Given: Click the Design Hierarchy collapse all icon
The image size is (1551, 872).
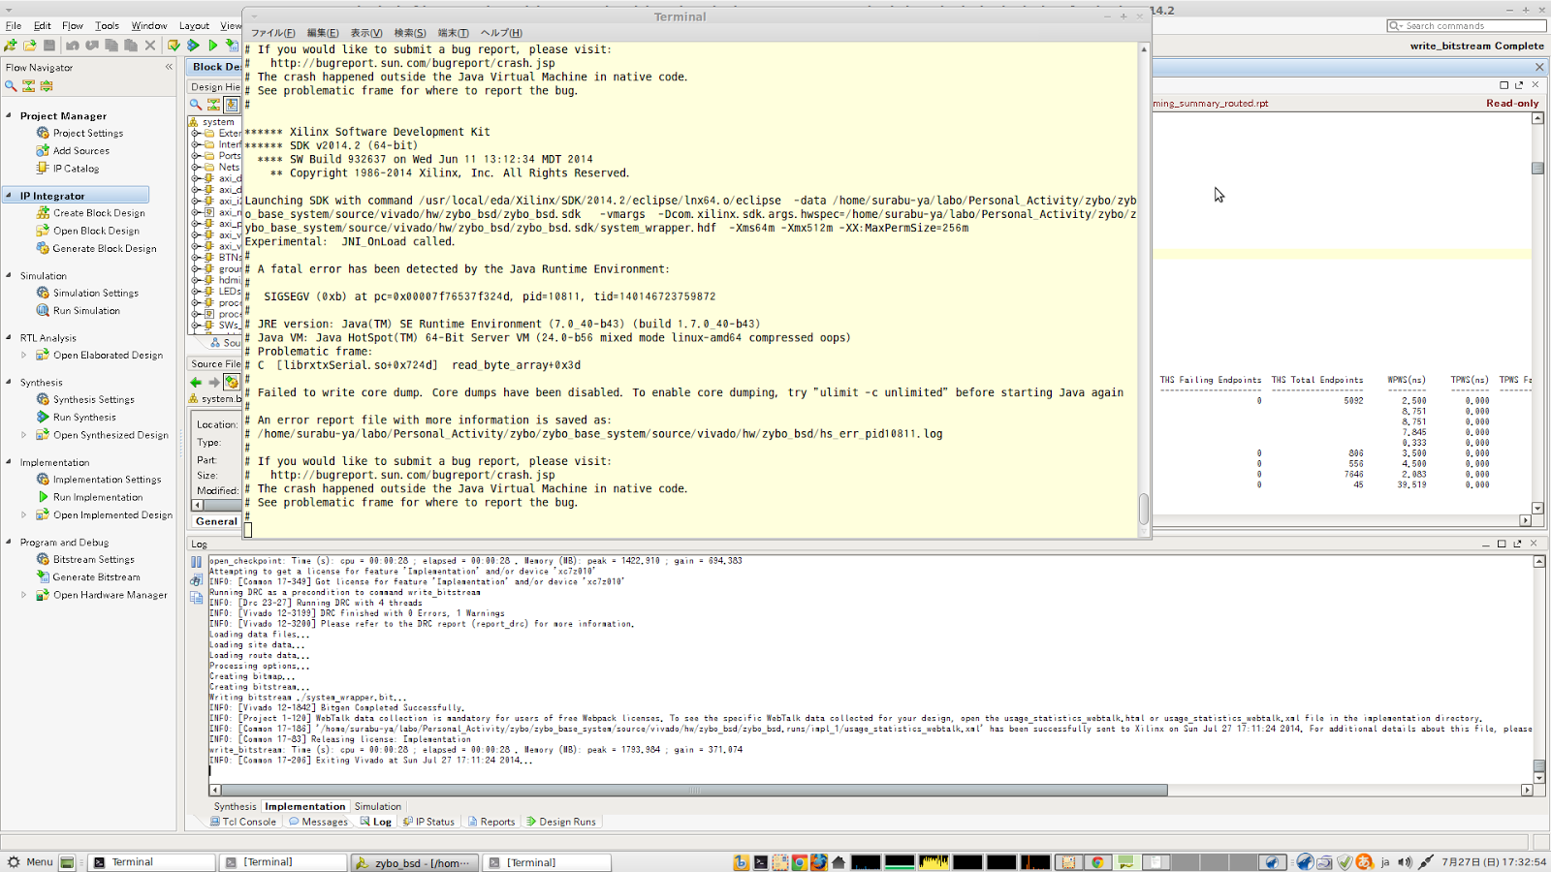Looking at the screenshot, I should (213, 105).
